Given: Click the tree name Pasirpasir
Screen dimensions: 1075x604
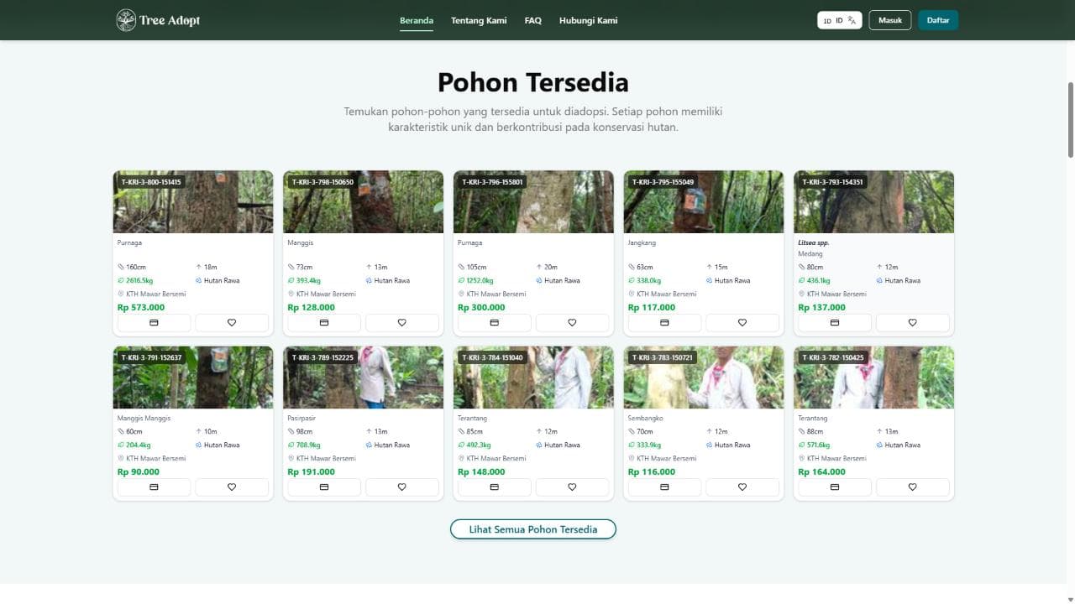Looking at the screenshot, I should 302,418.
